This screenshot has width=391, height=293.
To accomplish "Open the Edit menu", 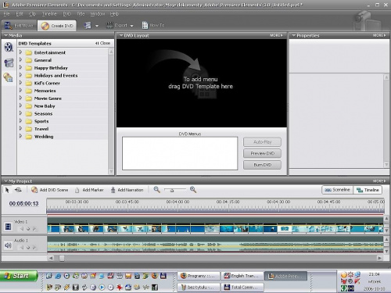I will click(x=20, y=14).
